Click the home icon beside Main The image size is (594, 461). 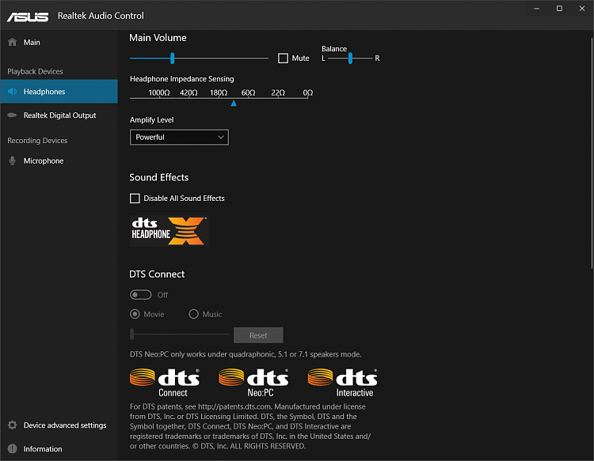[12, 42]
